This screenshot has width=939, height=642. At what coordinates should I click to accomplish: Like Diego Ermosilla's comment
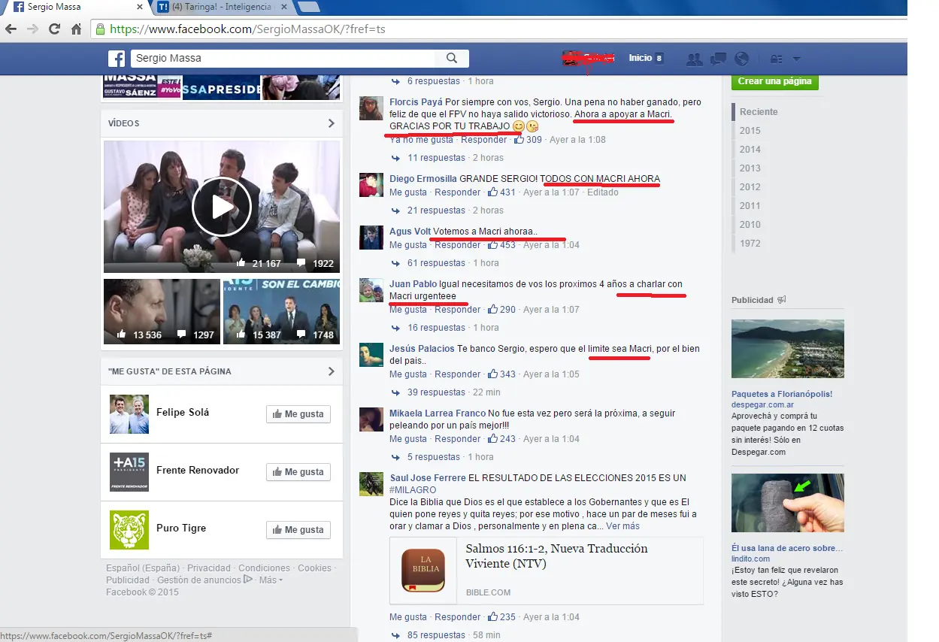pyautogui.click(x=408, y=192)
